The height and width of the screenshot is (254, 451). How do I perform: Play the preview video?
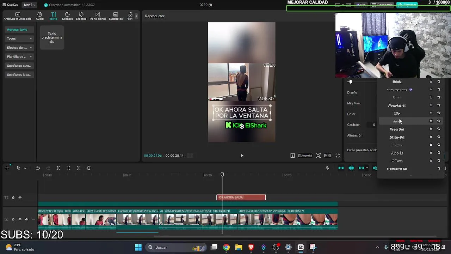click(242, 156)
